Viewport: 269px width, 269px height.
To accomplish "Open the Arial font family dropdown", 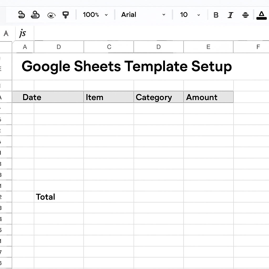I will [143, 15].
